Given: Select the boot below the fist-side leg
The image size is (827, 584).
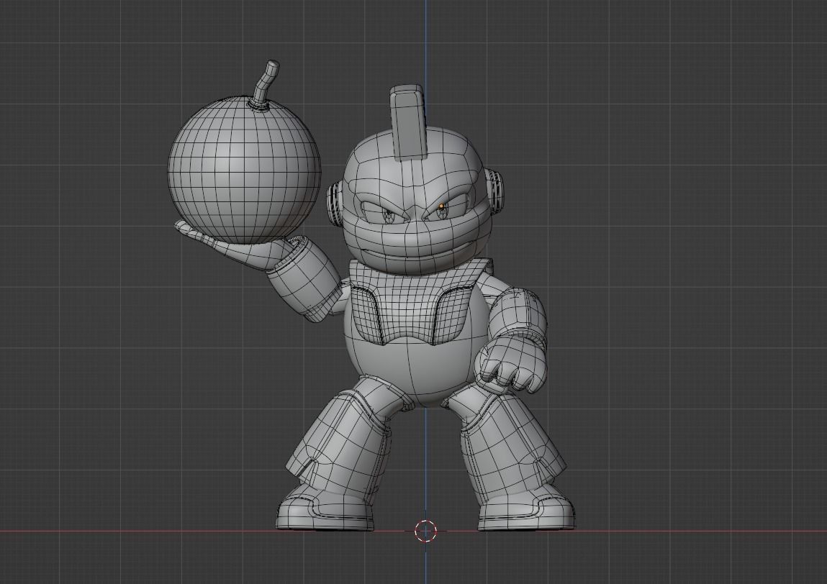Looking at the screenshot, I should [526, 507].
